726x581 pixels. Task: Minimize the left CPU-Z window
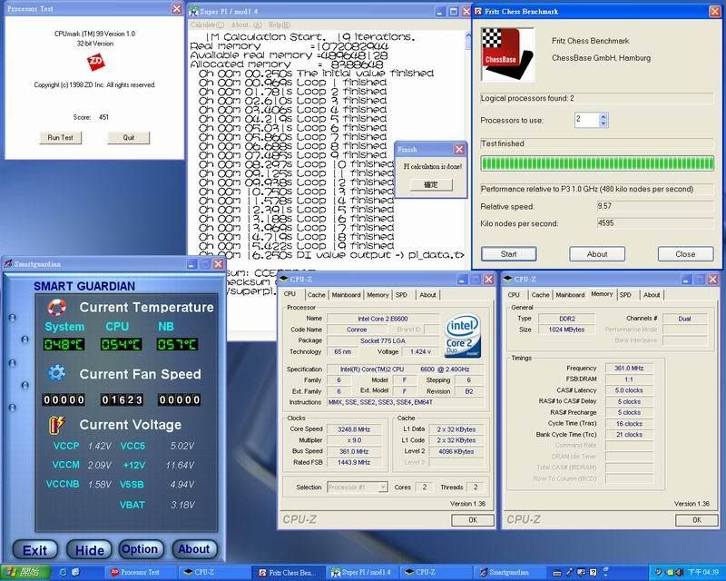click(x=463, y=280)
